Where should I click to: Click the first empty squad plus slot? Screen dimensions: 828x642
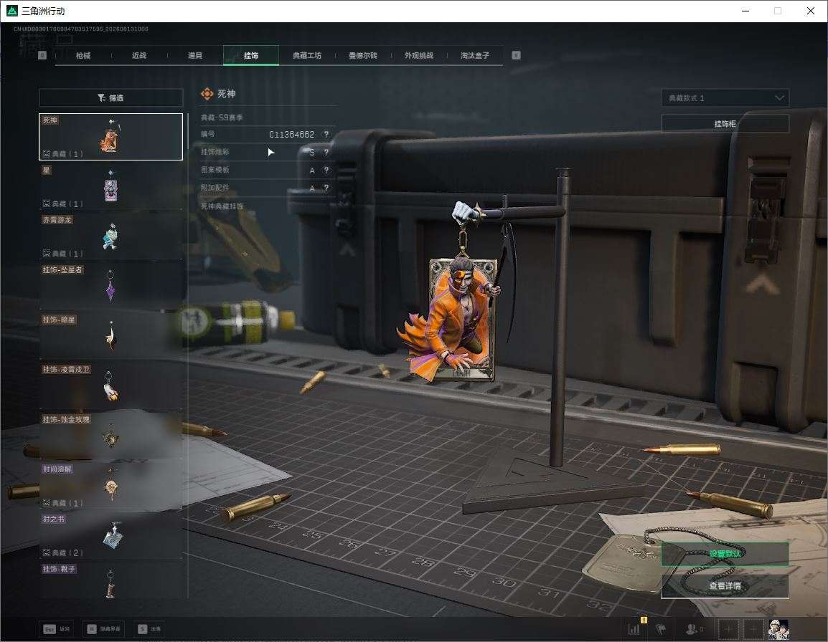(728, 629)
